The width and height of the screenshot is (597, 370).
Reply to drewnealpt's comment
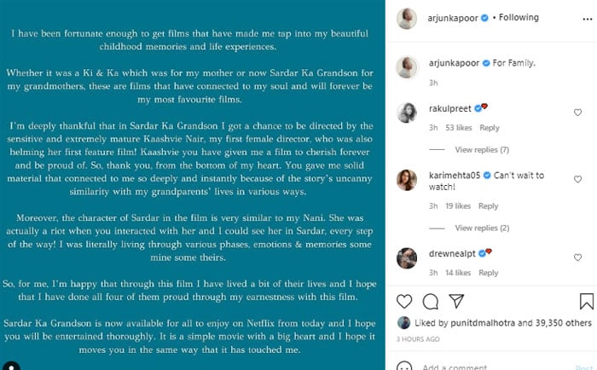pos(489,273)
